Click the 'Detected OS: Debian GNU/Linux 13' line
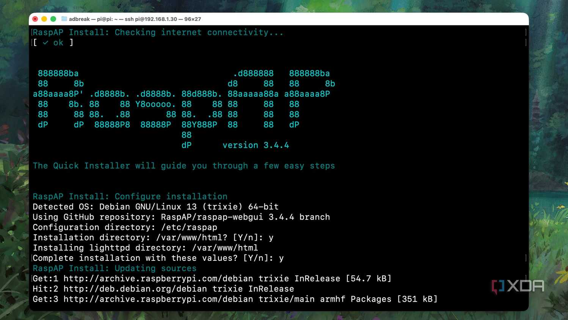The height and width of the screenshot is (320, 568). (155, 207)
